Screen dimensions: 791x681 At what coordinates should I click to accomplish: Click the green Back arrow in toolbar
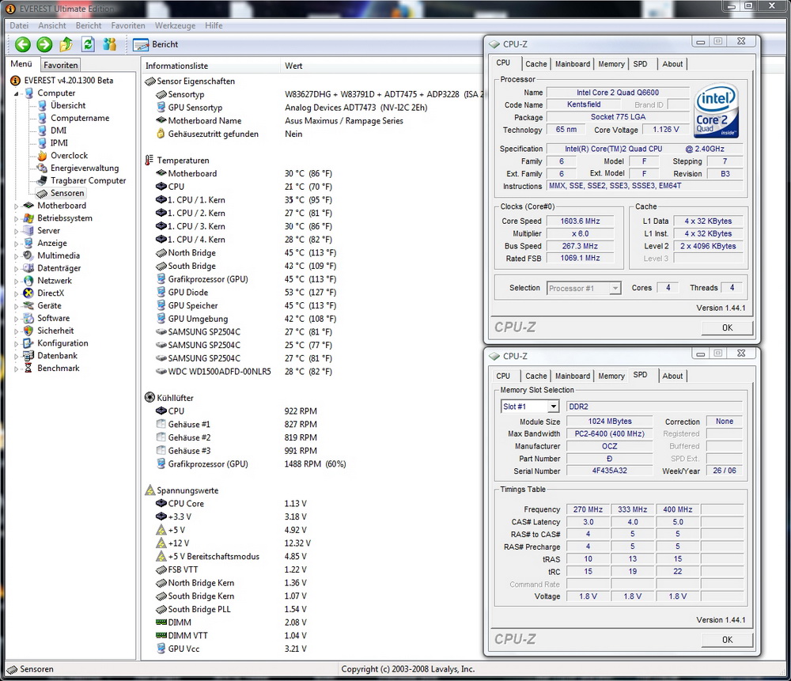[23, 44]
